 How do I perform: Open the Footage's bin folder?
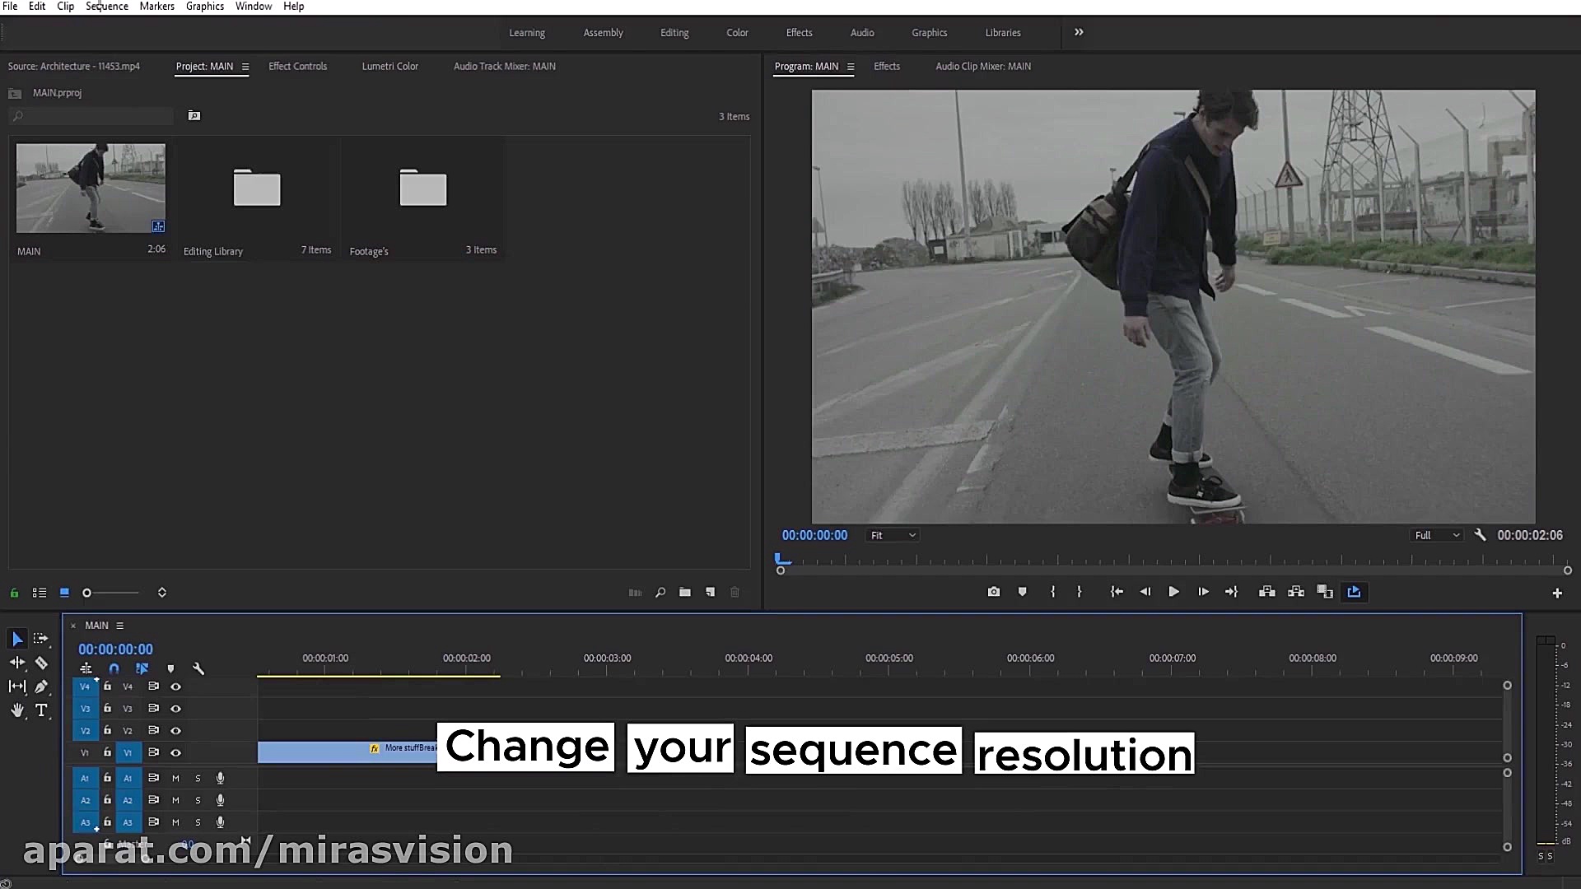point(422,189)
